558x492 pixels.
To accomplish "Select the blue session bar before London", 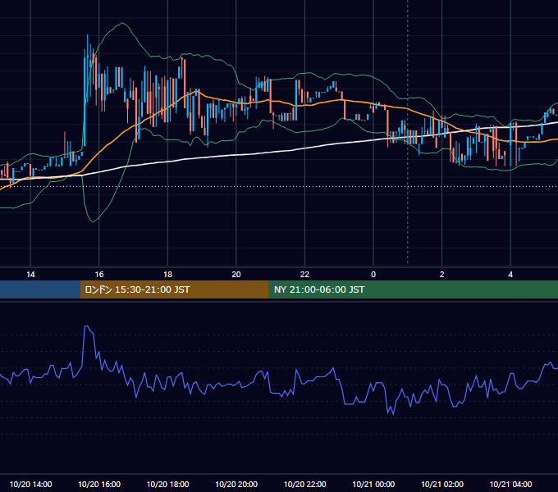I will 40,289.
